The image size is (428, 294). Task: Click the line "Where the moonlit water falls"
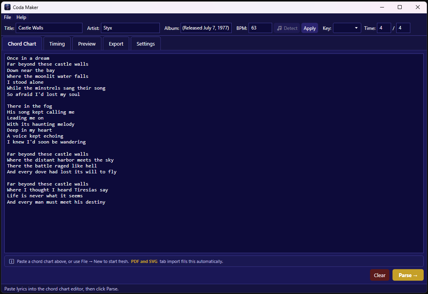[x=48, y=76]
